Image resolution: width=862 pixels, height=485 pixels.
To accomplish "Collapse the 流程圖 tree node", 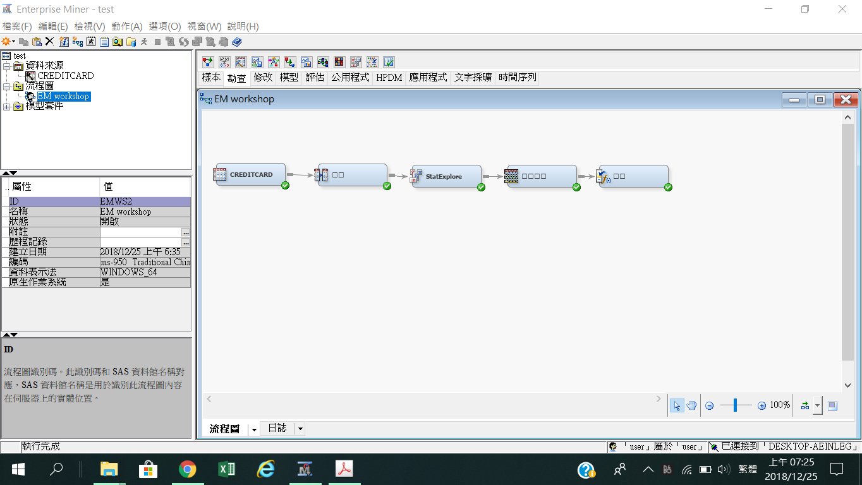I will 6,87.
